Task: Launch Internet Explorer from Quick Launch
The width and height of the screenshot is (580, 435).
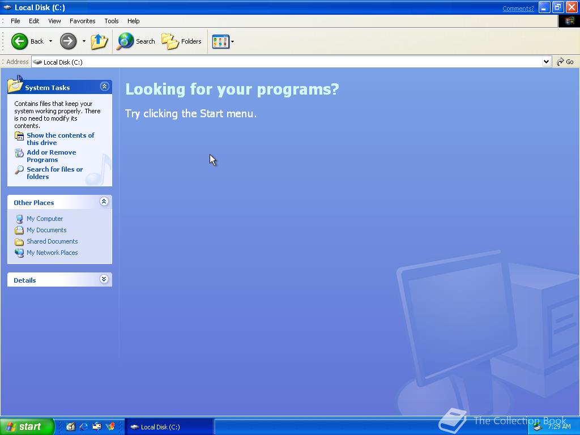Action: click(84, 427)
